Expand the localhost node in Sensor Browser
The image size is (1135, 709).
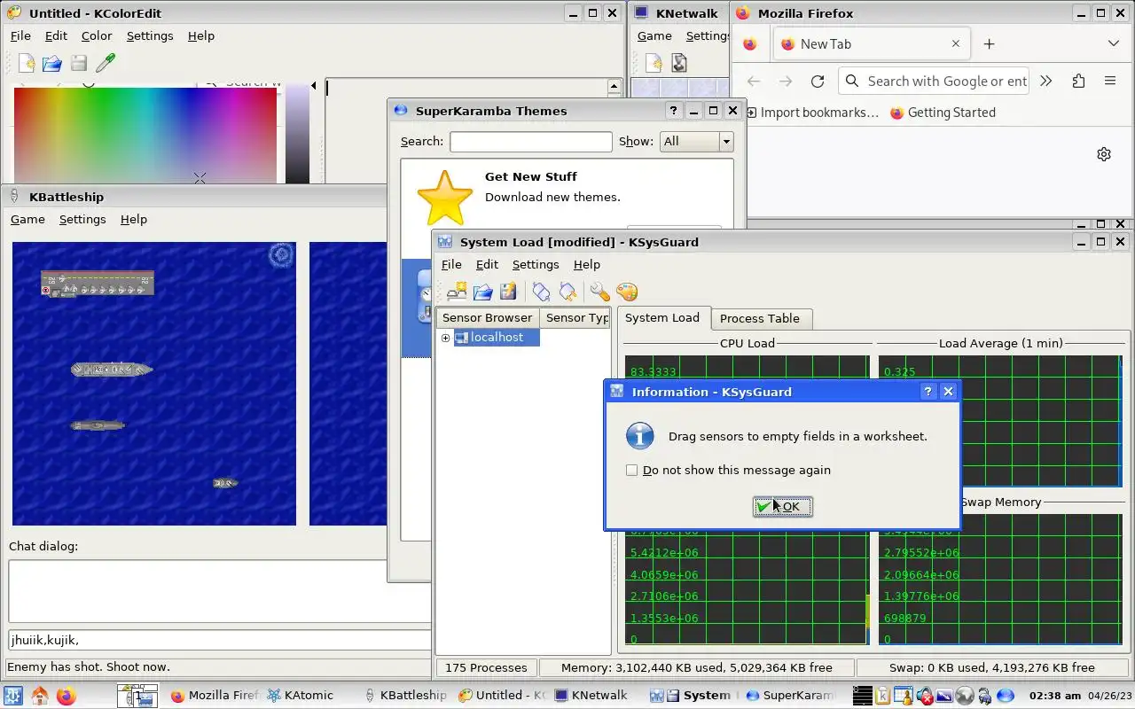pos(446,338)
